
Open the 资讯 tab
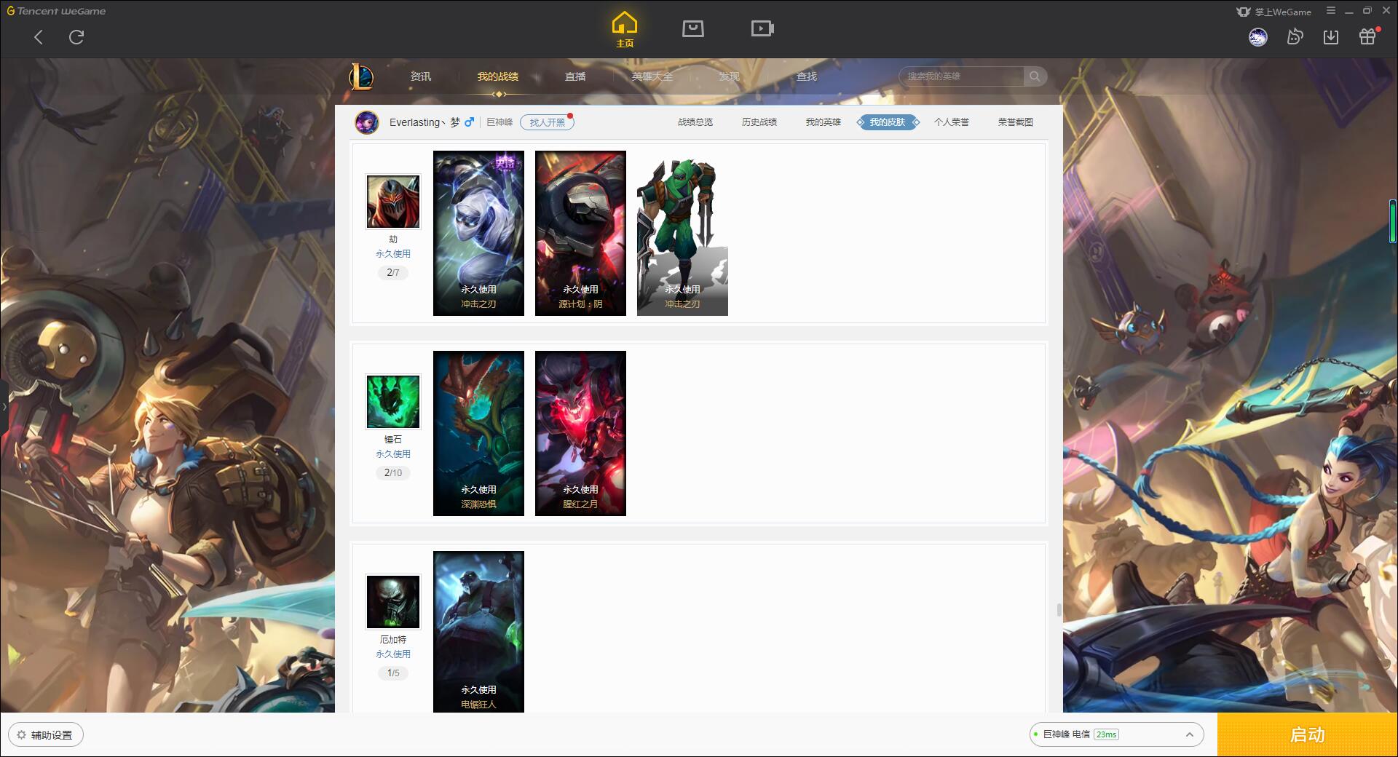click(x=421, y=76)
